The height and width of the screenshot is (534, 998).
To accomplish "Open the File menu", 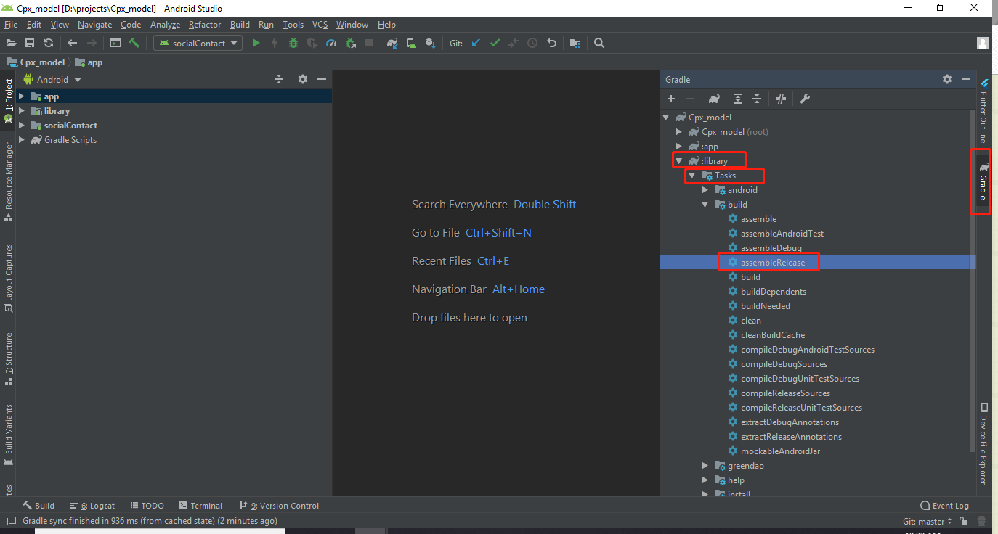I will pyautogui.click(x=11, y=24).
